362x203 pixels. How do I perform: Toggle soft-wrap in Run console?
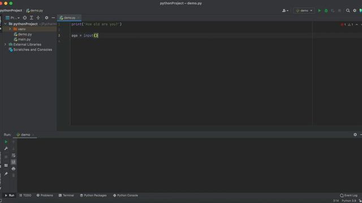point(14,156)
